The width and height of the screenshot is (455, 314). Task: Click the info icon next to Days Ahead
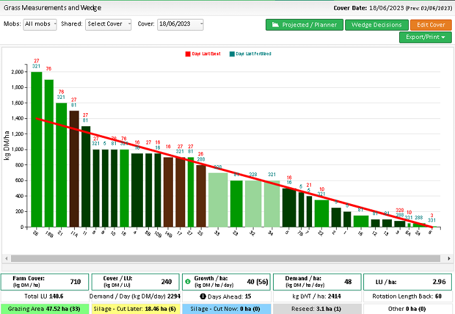coord(203,296)
